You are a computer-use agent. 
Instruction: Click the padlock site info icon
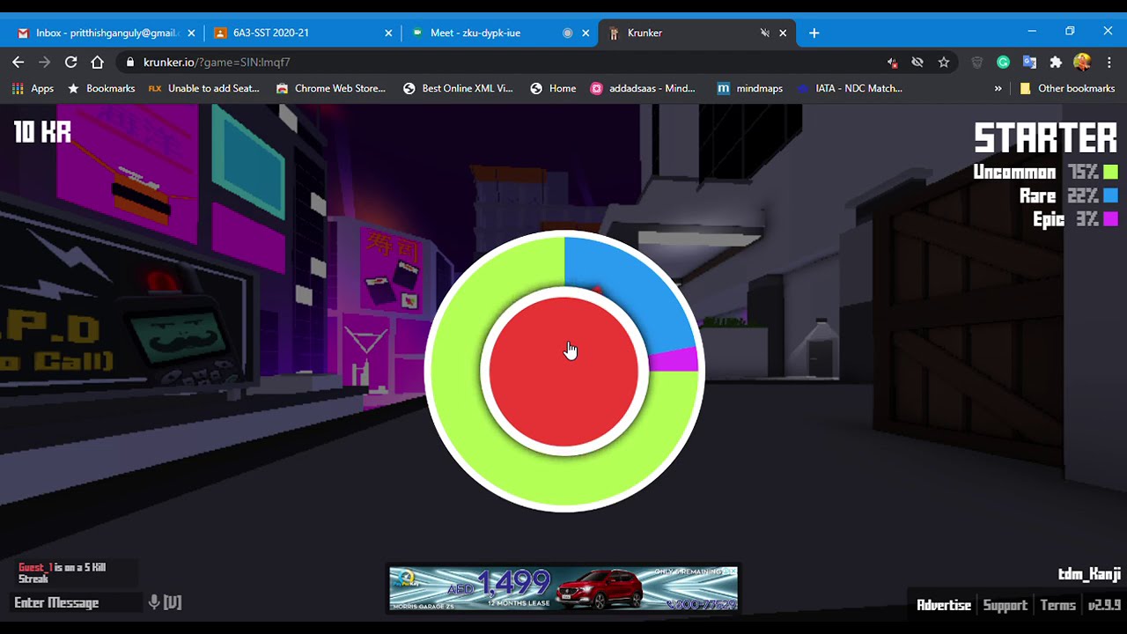pyautogui.click(x=130, y=63)
